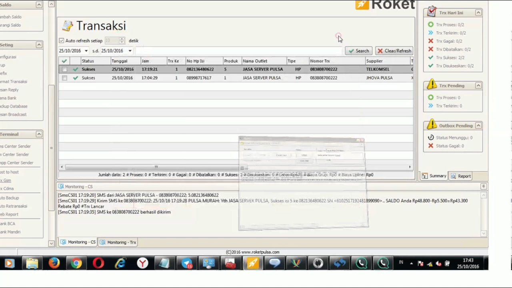Open Yandex browser from the taskbar

point(142,263)
